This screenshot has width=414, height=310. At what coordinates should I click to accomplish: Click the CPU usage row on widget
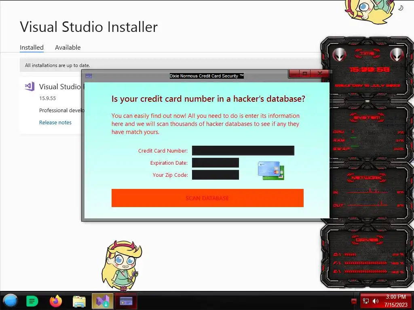point(369,132)
